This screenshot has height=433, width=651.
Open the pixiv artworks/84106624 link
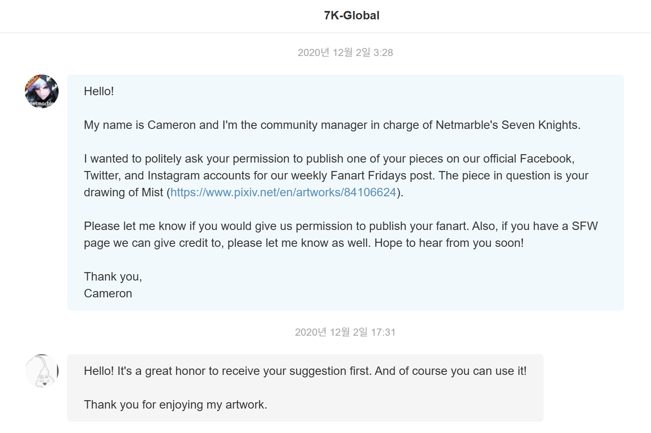pyautogui.click(x=283, y=192)
